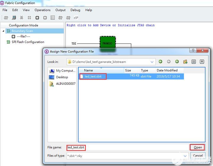Sort files by Name column

pyautogui.click(x=101, y=70)
